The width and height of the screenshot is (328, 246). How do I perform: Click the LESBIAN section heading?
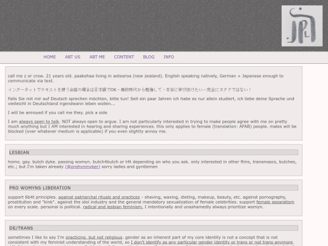coord(154,152)
